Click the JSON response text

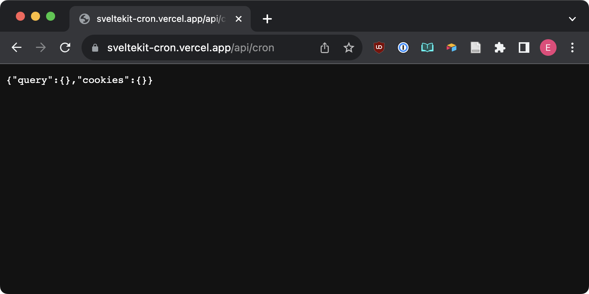click(x=79, y=80)
